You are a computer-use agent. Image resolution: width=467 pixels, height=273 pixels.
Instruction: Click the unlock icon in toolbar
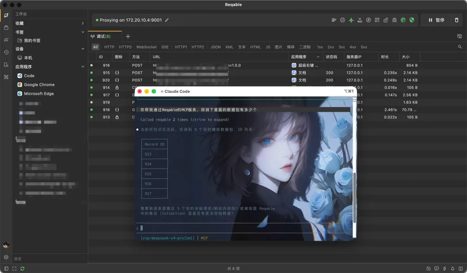point(386,20)
